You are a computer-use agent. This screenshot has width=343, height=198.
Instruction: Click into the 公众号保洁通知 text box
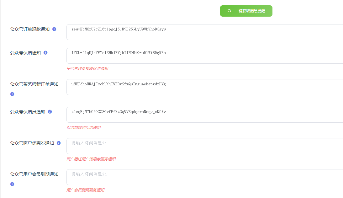tap(204, 56)
